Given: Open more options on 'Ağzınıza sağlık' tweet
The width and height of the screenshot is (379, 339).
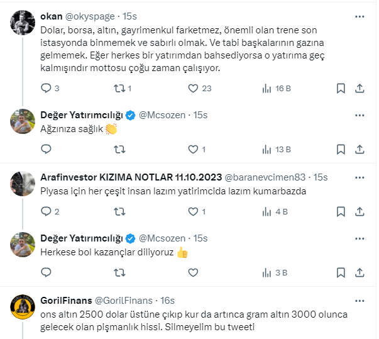Looking at the screenshot, I should [360, 115].
